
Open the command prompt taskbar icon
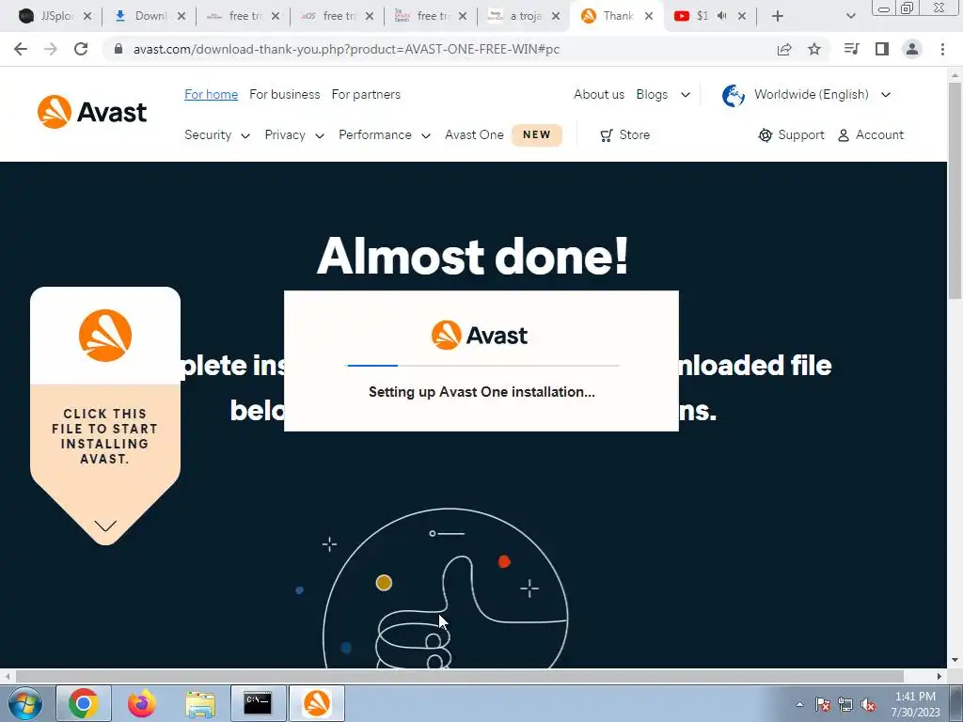[258, 703]
